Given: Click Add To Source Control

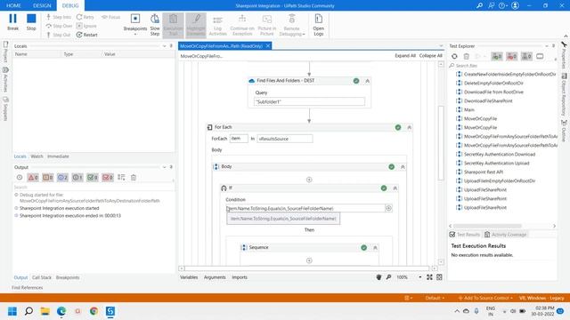Looking at the screenshot, I should click(485, 298).
